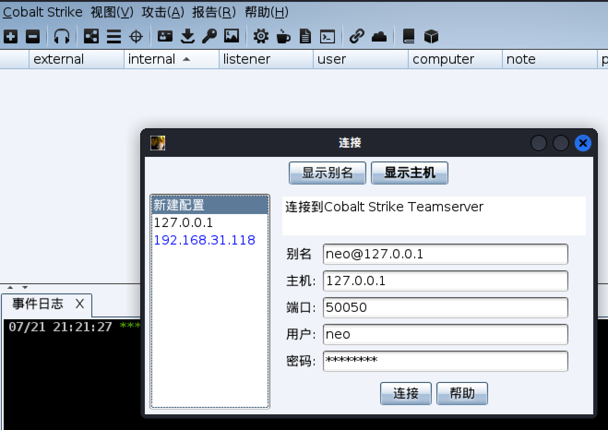608x430 pixels.
Task: Close the 连接 dialog with blue X
Action: 583,143
